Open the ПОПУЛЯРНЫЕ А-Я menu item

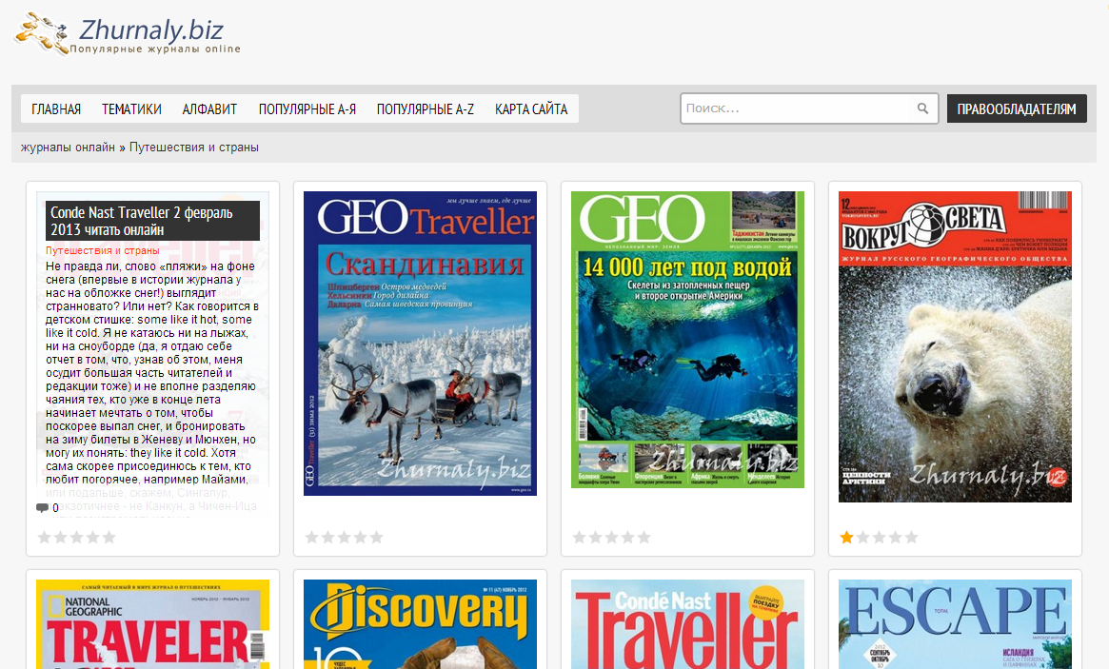[307, 108]
